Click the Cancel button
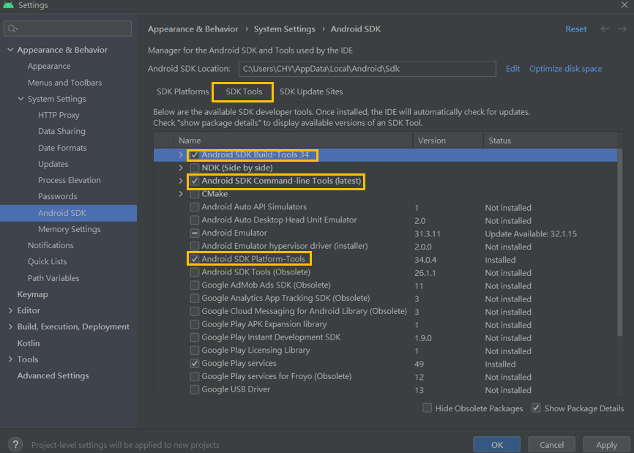This screenshot has height=453, width=634. click(551, 444)
